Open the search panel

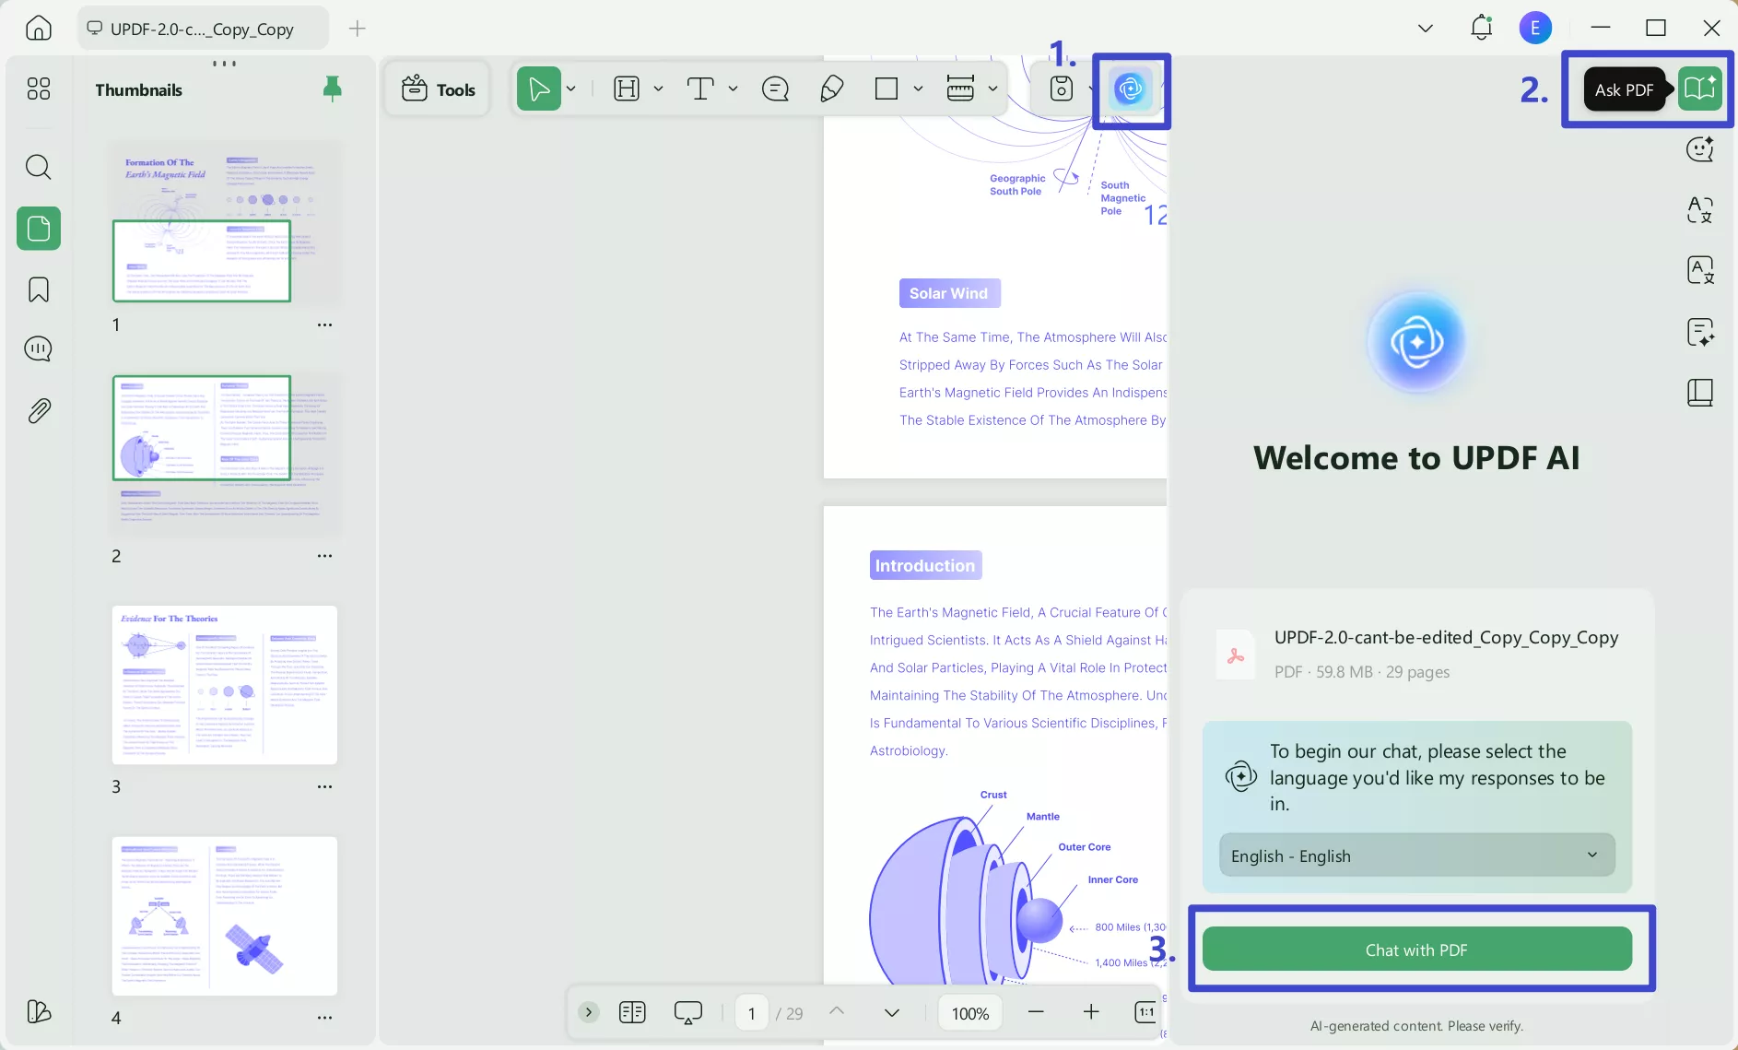[38, 167]
